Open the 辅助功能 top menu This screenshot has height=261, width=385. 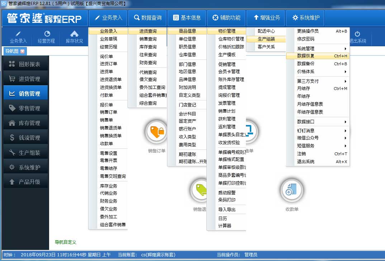pos(226,18)
